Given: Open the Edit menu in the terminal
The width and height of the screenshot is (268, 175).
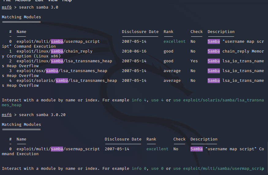Looking at the screenshot, I should (x=39, y=1).
